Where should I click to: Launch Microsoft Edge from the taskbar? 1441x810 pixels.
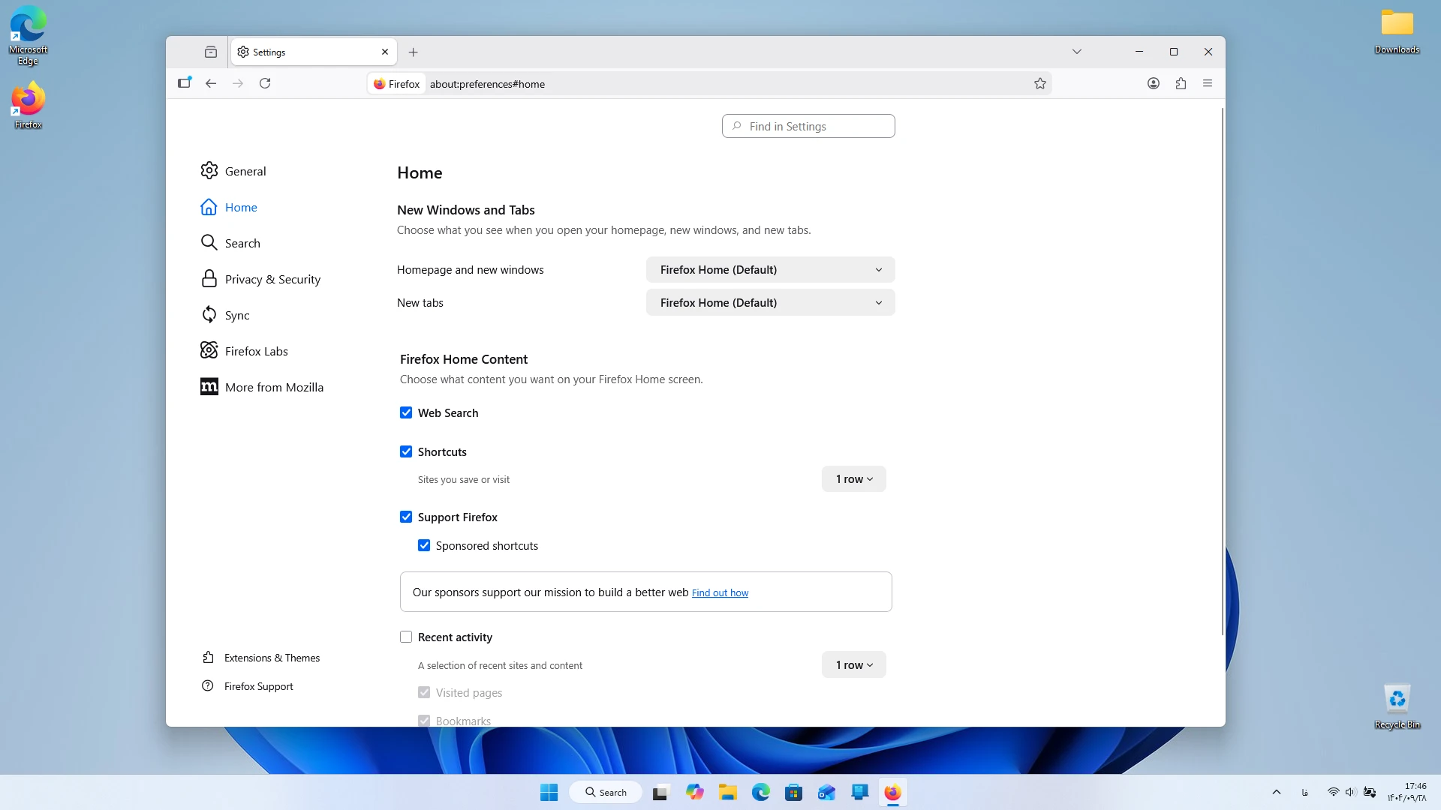(760, 792)
